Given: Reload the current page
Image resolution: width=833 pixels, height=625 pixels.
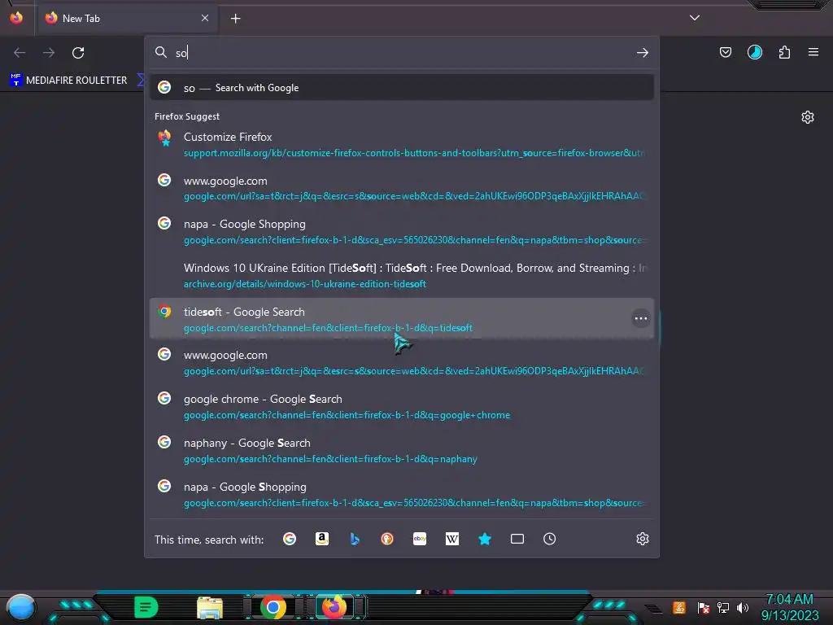Looking at the screenshot, I should point(78,53).
